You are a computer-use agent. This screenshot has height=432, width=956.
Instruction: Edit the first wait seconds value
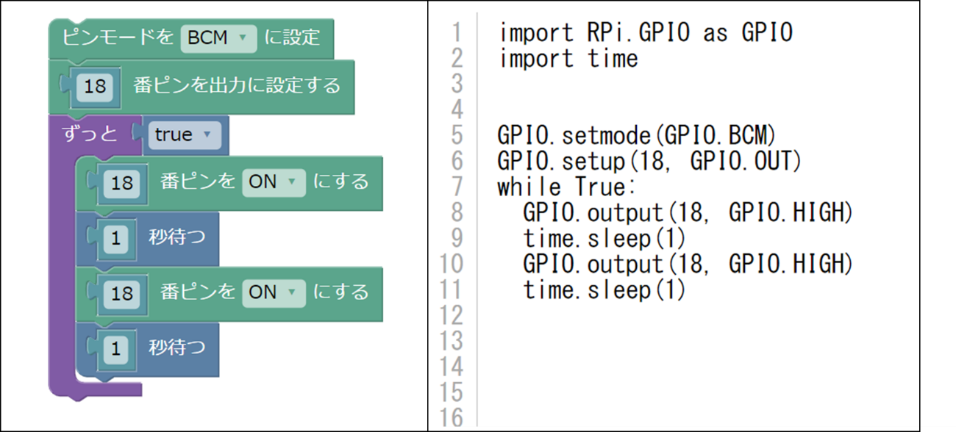tap(115, 238)
